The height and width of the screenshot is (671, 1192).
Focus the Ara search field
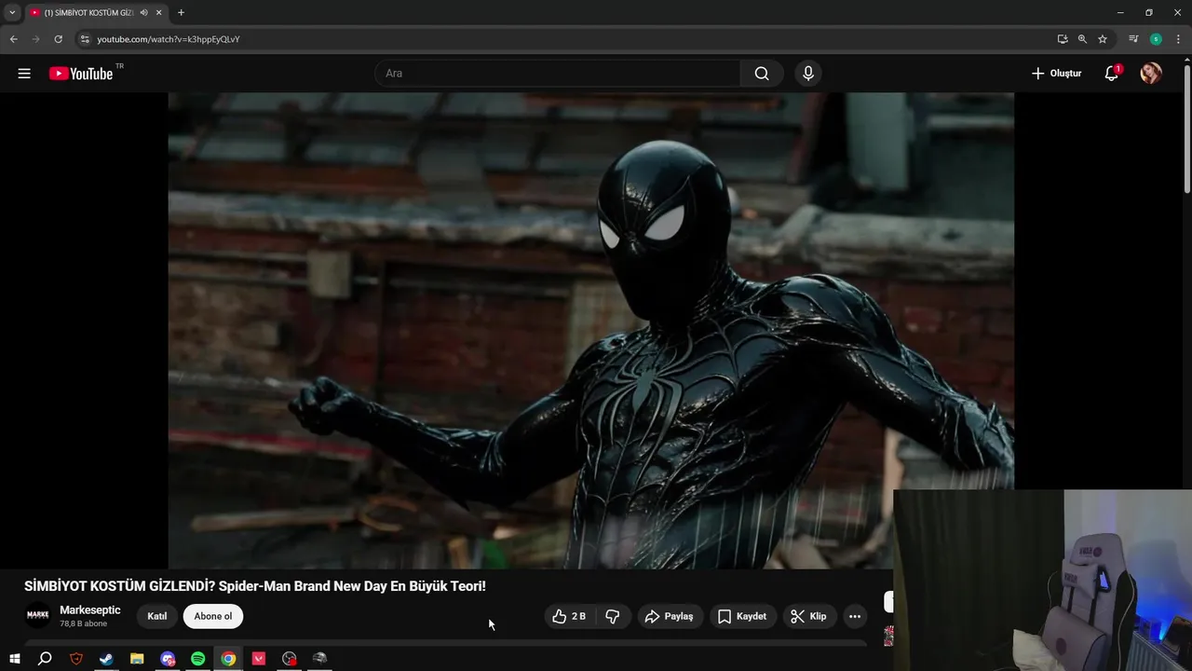[559, 74]
